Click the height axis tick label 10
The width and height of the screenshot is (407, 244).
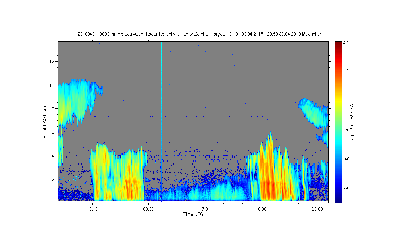pyautogui.click(x=52, y=85)
